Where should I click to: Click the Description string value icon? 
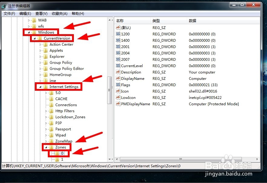(118, 72)
